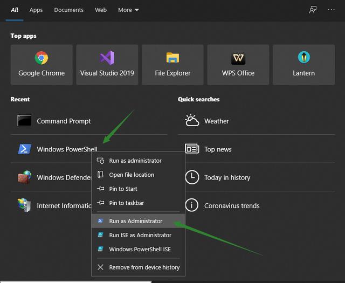Click the Windows Defender firewall icon
The width and height of the screenshot is (345, 283).
pyautogui.click(x=24, y=177)
